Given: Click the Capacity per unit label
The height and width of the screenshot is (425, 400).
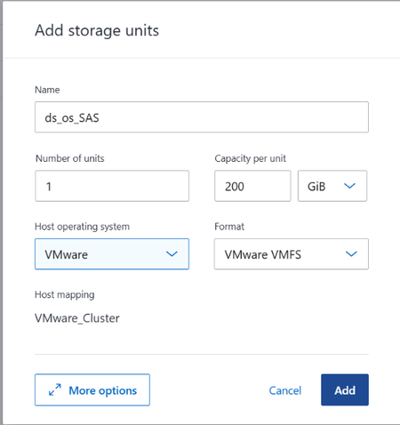Looking at the screenshot, I should pos(251,158).
